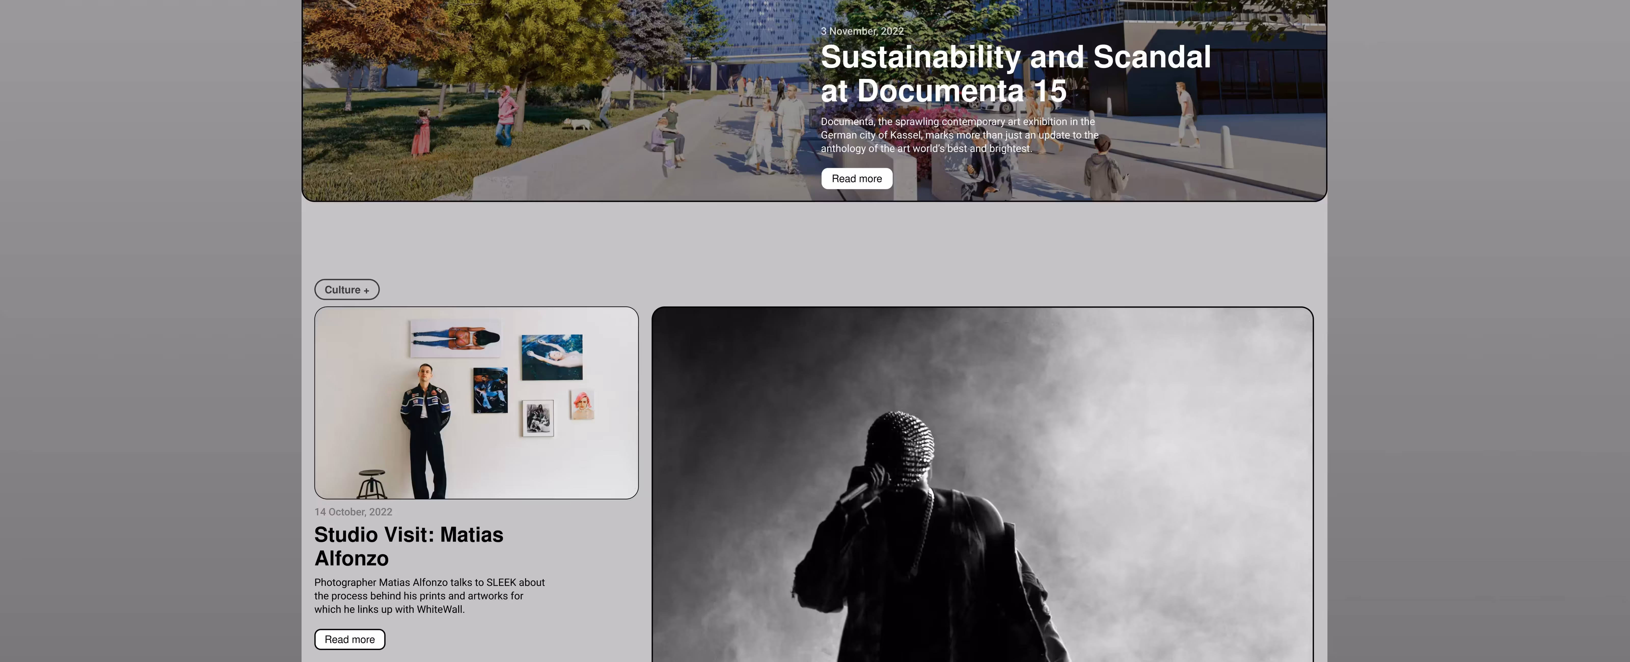Select the Documenta article summary paragraph
The height and width of the screenshot is (662, 1630).
960,135
